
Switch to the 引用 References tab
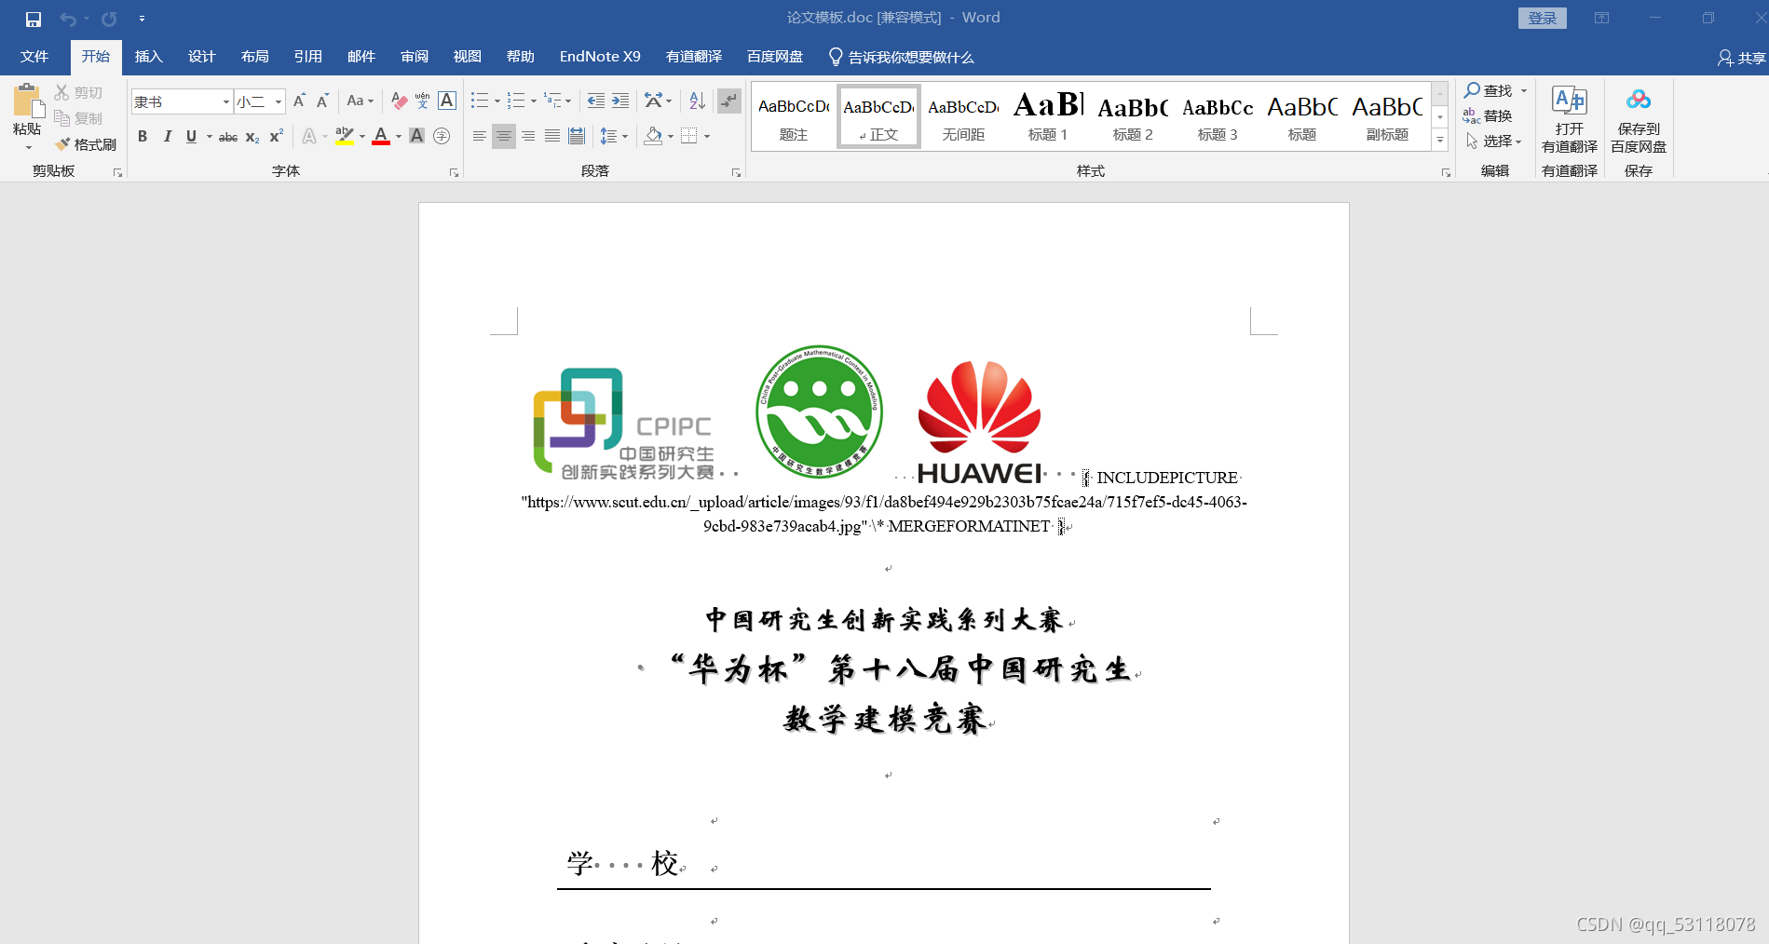(x=308, y=58)
